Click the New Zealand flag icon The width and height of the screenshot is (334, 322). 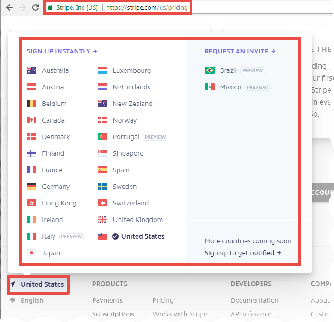[102, 103]
